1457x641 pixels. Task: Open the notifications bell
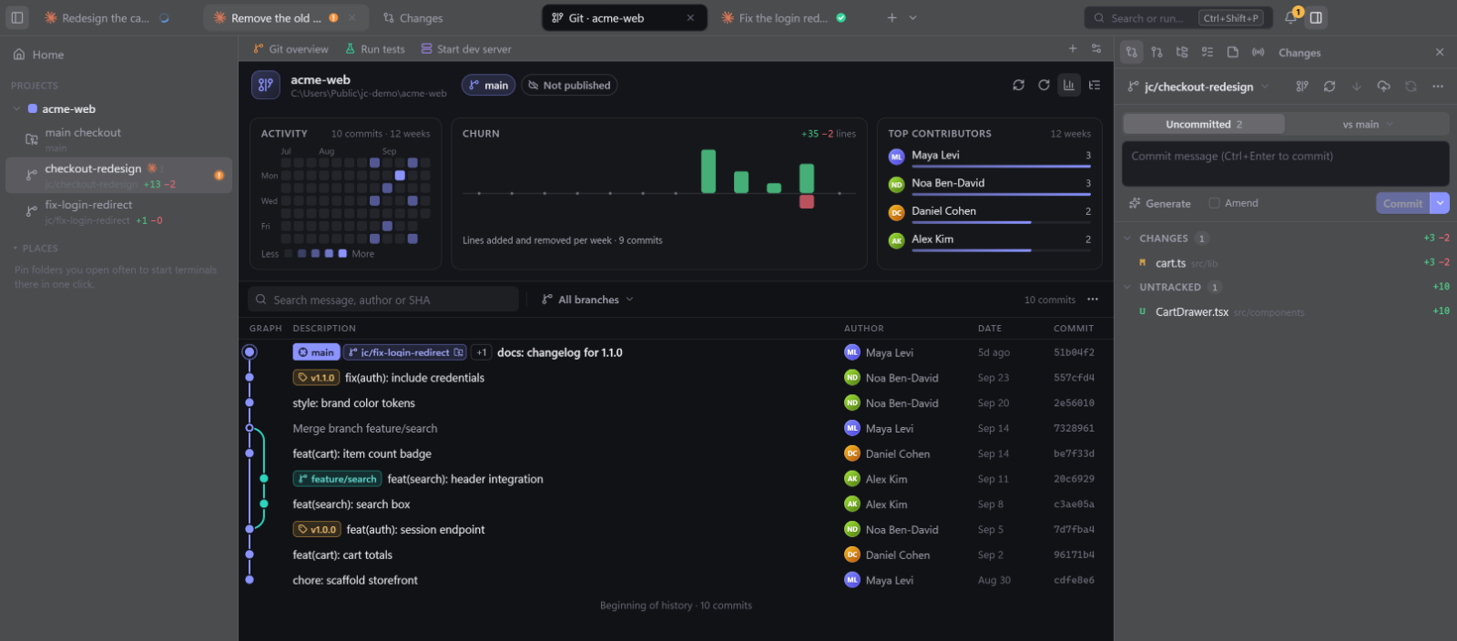pos(1291,17)
